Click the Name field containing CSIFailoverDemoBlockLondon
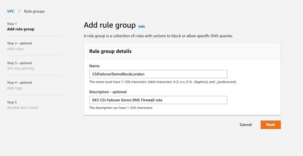 [x=158, y=74]
